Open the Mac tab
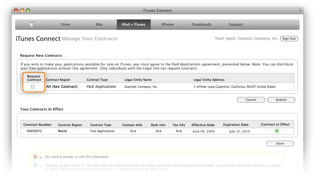 pyautogui.click(x=100, y=24)
